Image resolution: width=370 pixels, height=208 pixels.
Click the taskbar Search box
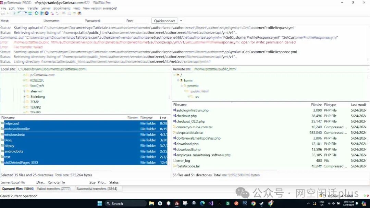click(x=125, y=203)
